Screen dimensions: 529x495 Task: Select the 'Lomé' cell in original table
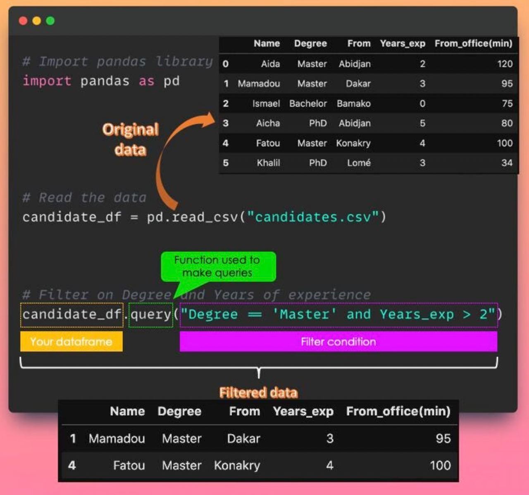[358, 163]
